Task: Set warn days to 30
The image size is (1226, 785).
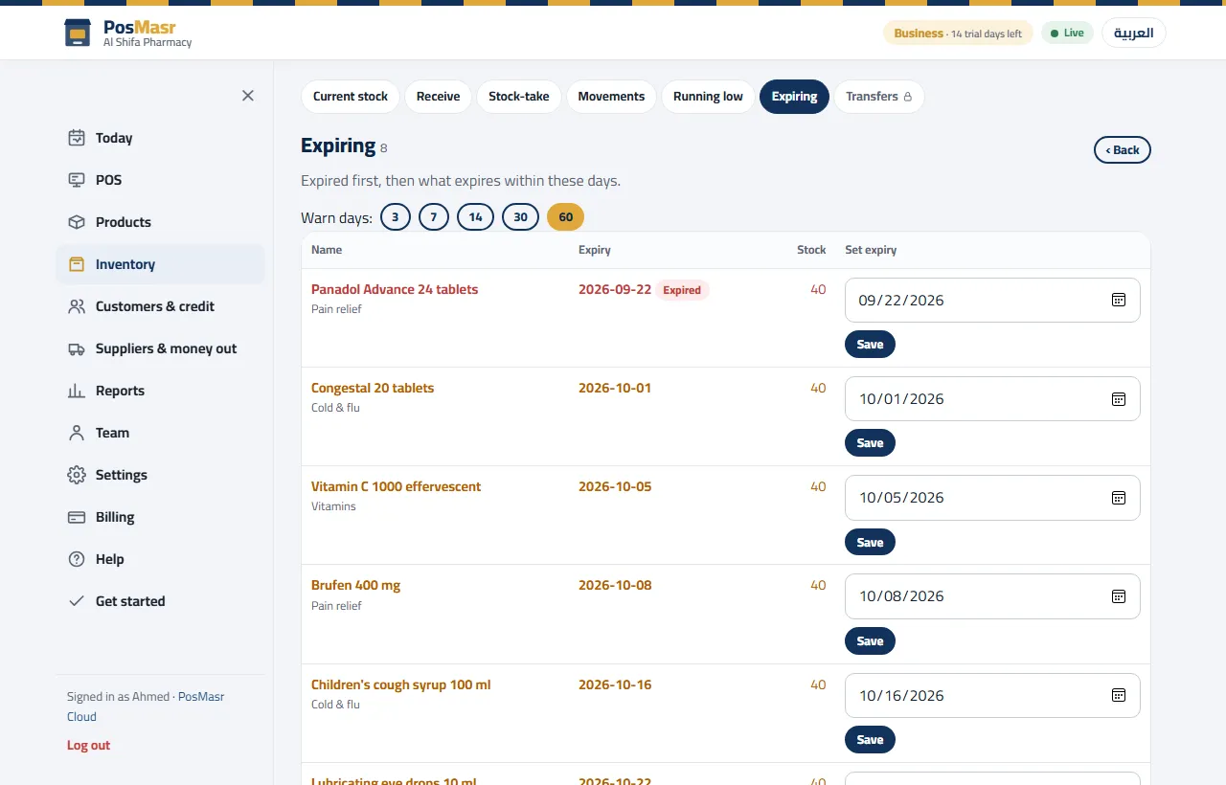Action: 520,217
